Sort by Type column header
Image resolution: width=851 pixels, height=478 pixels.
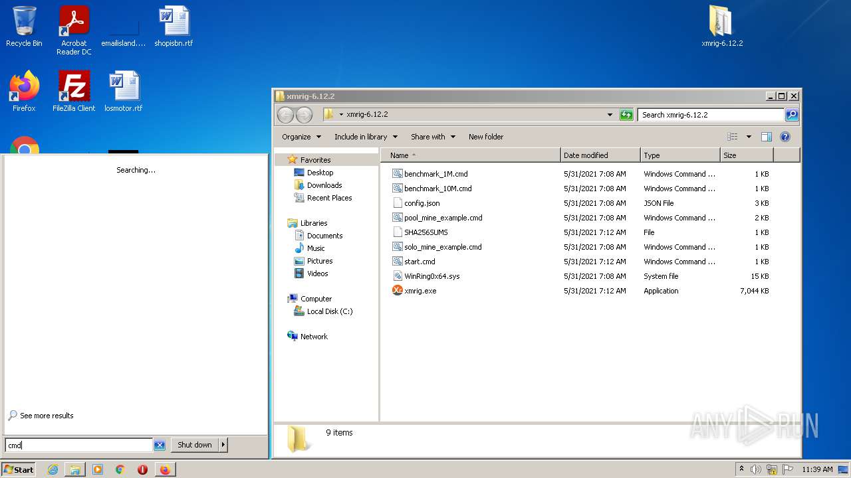click(680, 155)
